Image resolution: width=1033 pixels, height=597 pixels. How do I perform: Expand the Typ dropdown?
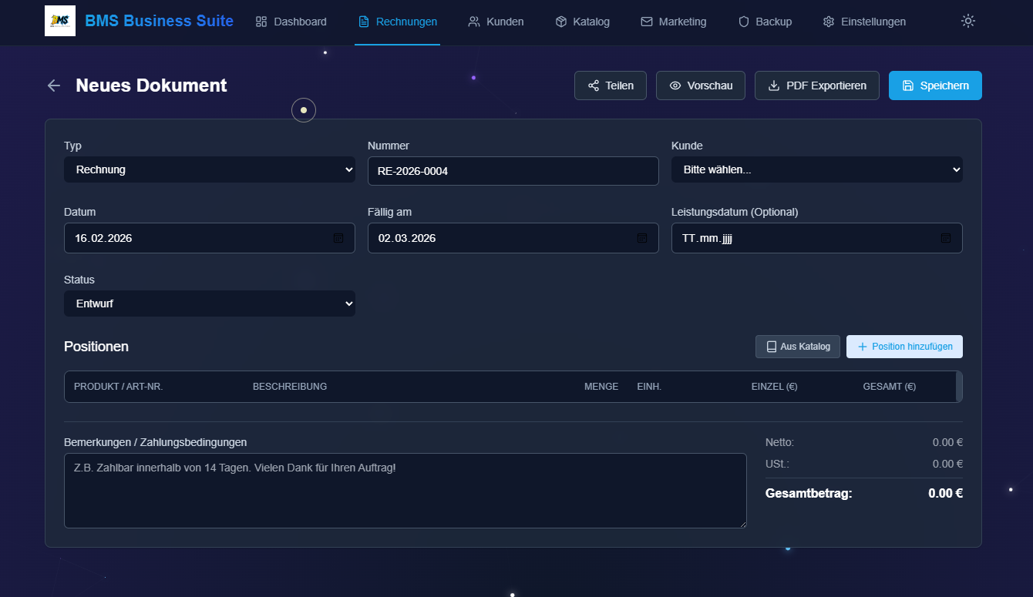(209, 169)
